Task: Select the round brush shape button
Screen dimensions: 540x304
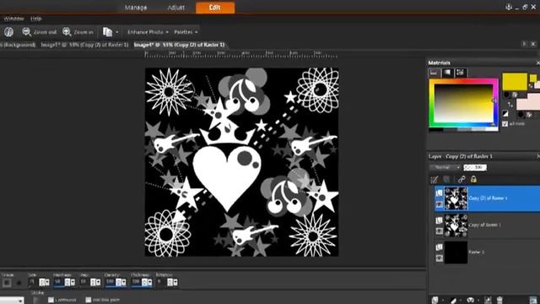Action: pos(19,283)
